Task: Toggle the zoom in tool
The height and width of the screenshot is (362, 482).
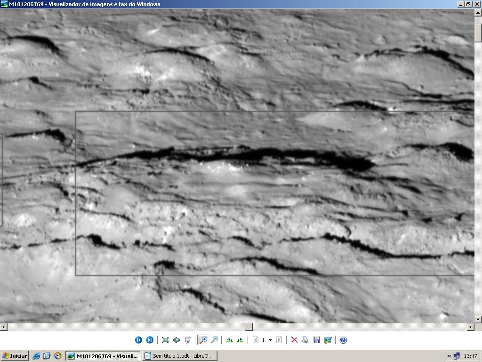Action: coord(203,340)
